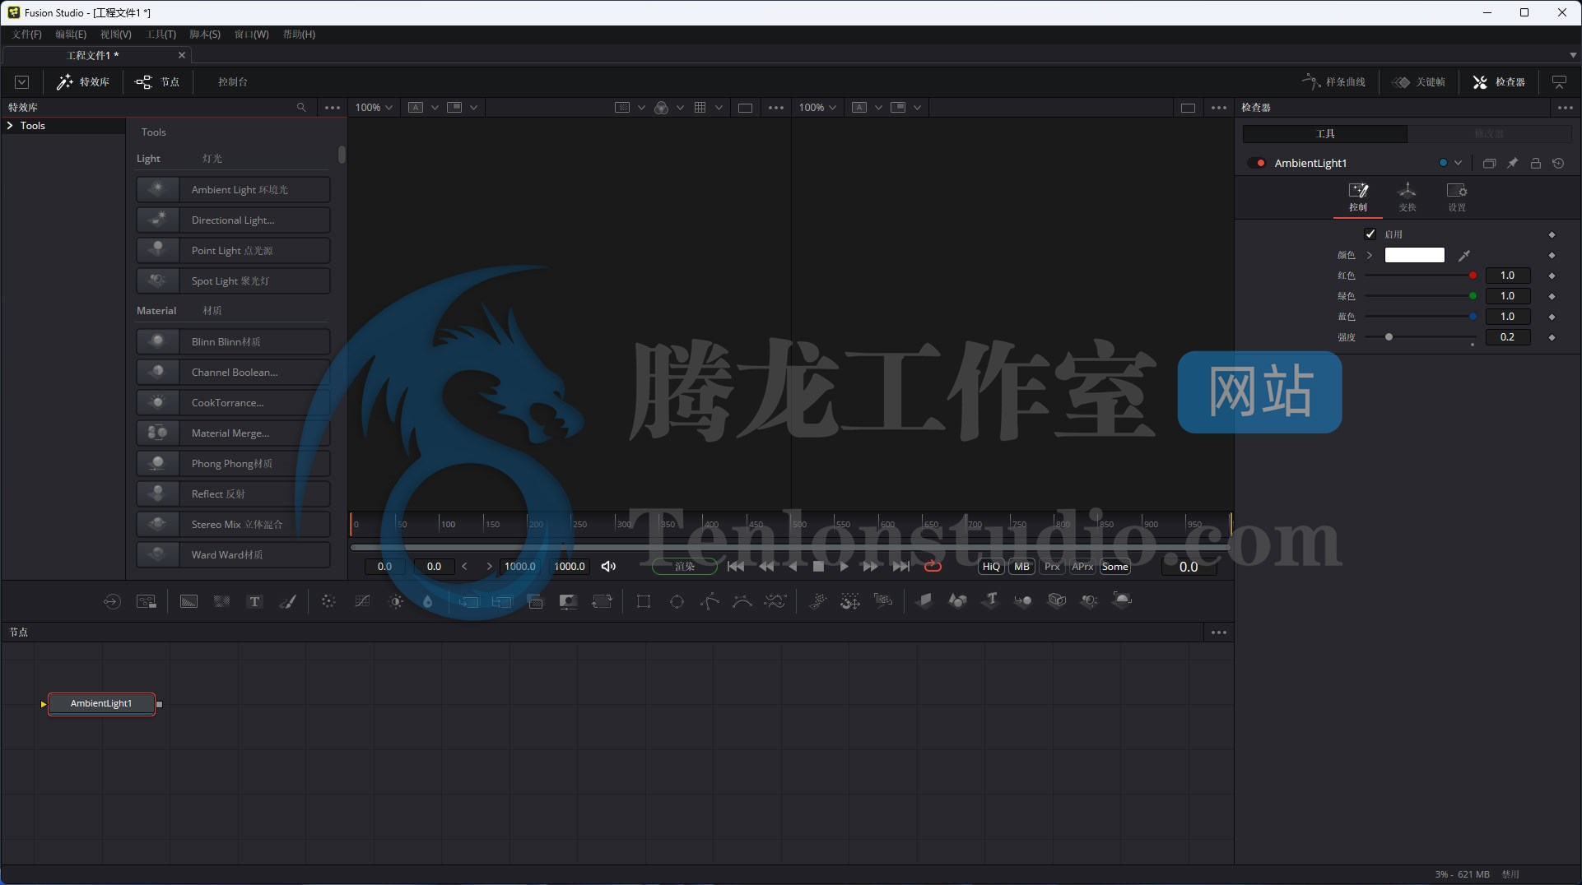
Task: Add the Text 3D tool from toolbar
Action: click(990, 600)
